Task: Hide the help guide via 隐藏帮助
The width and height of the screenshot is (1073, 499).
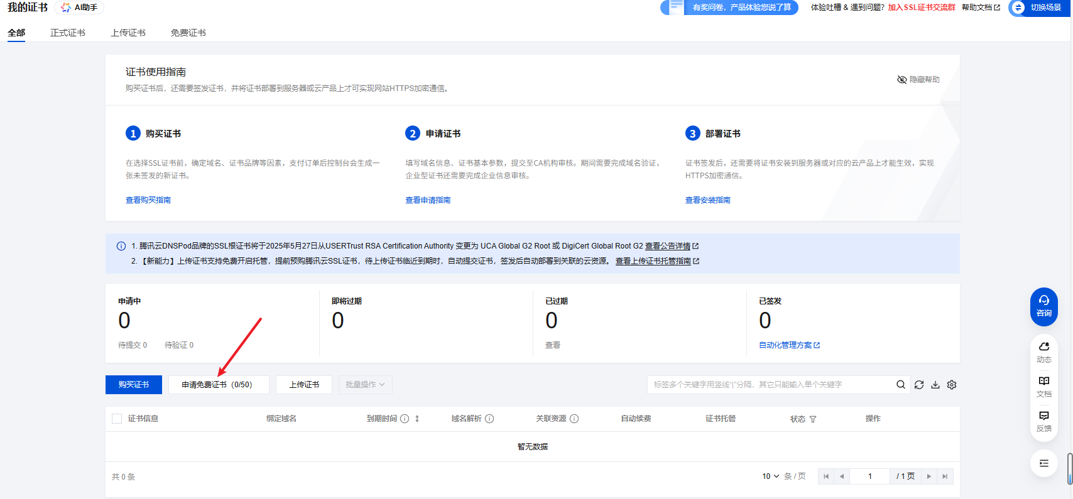Action: (918, 80)
